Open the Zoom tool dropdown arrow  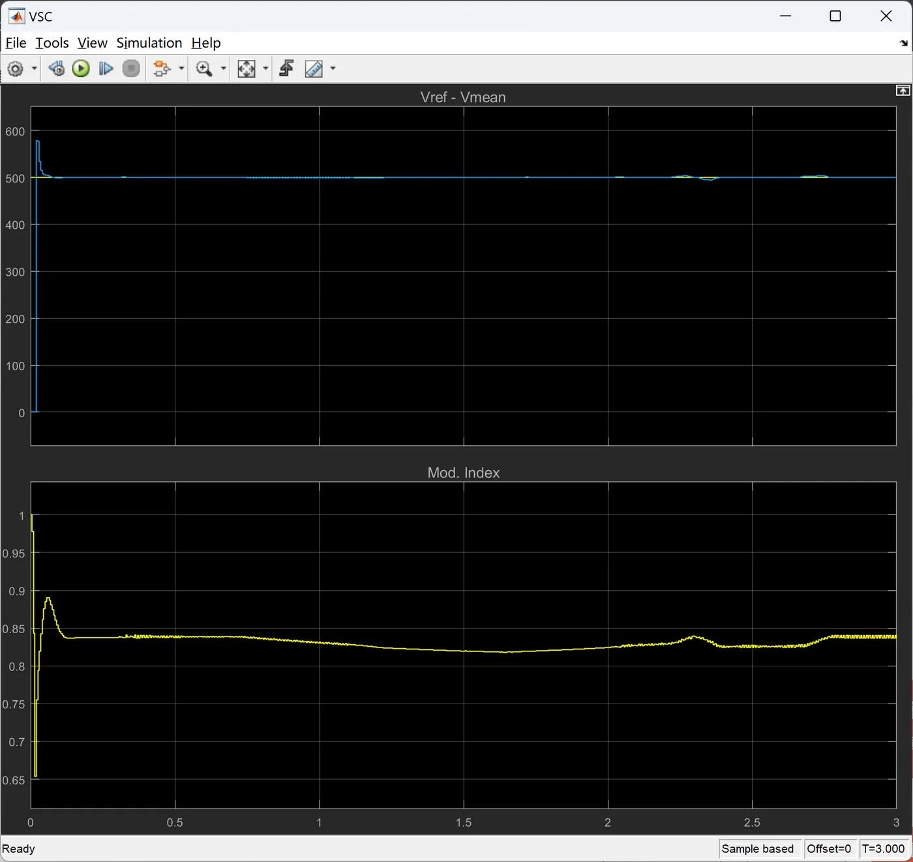pyautogui.click(x=223, y=68)
